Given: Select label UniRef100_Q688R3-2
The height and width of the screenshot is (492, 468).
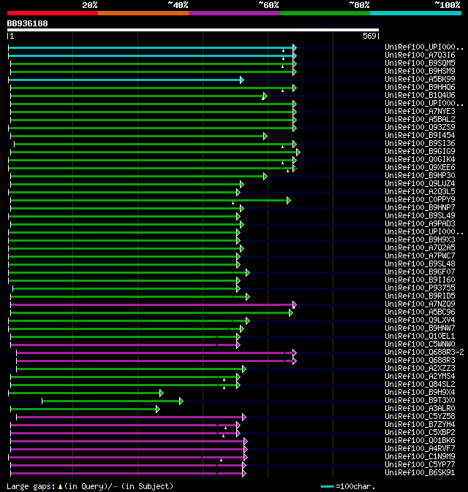Looking at the screenshot, I should pyautogui.click(x=424, y=353).
